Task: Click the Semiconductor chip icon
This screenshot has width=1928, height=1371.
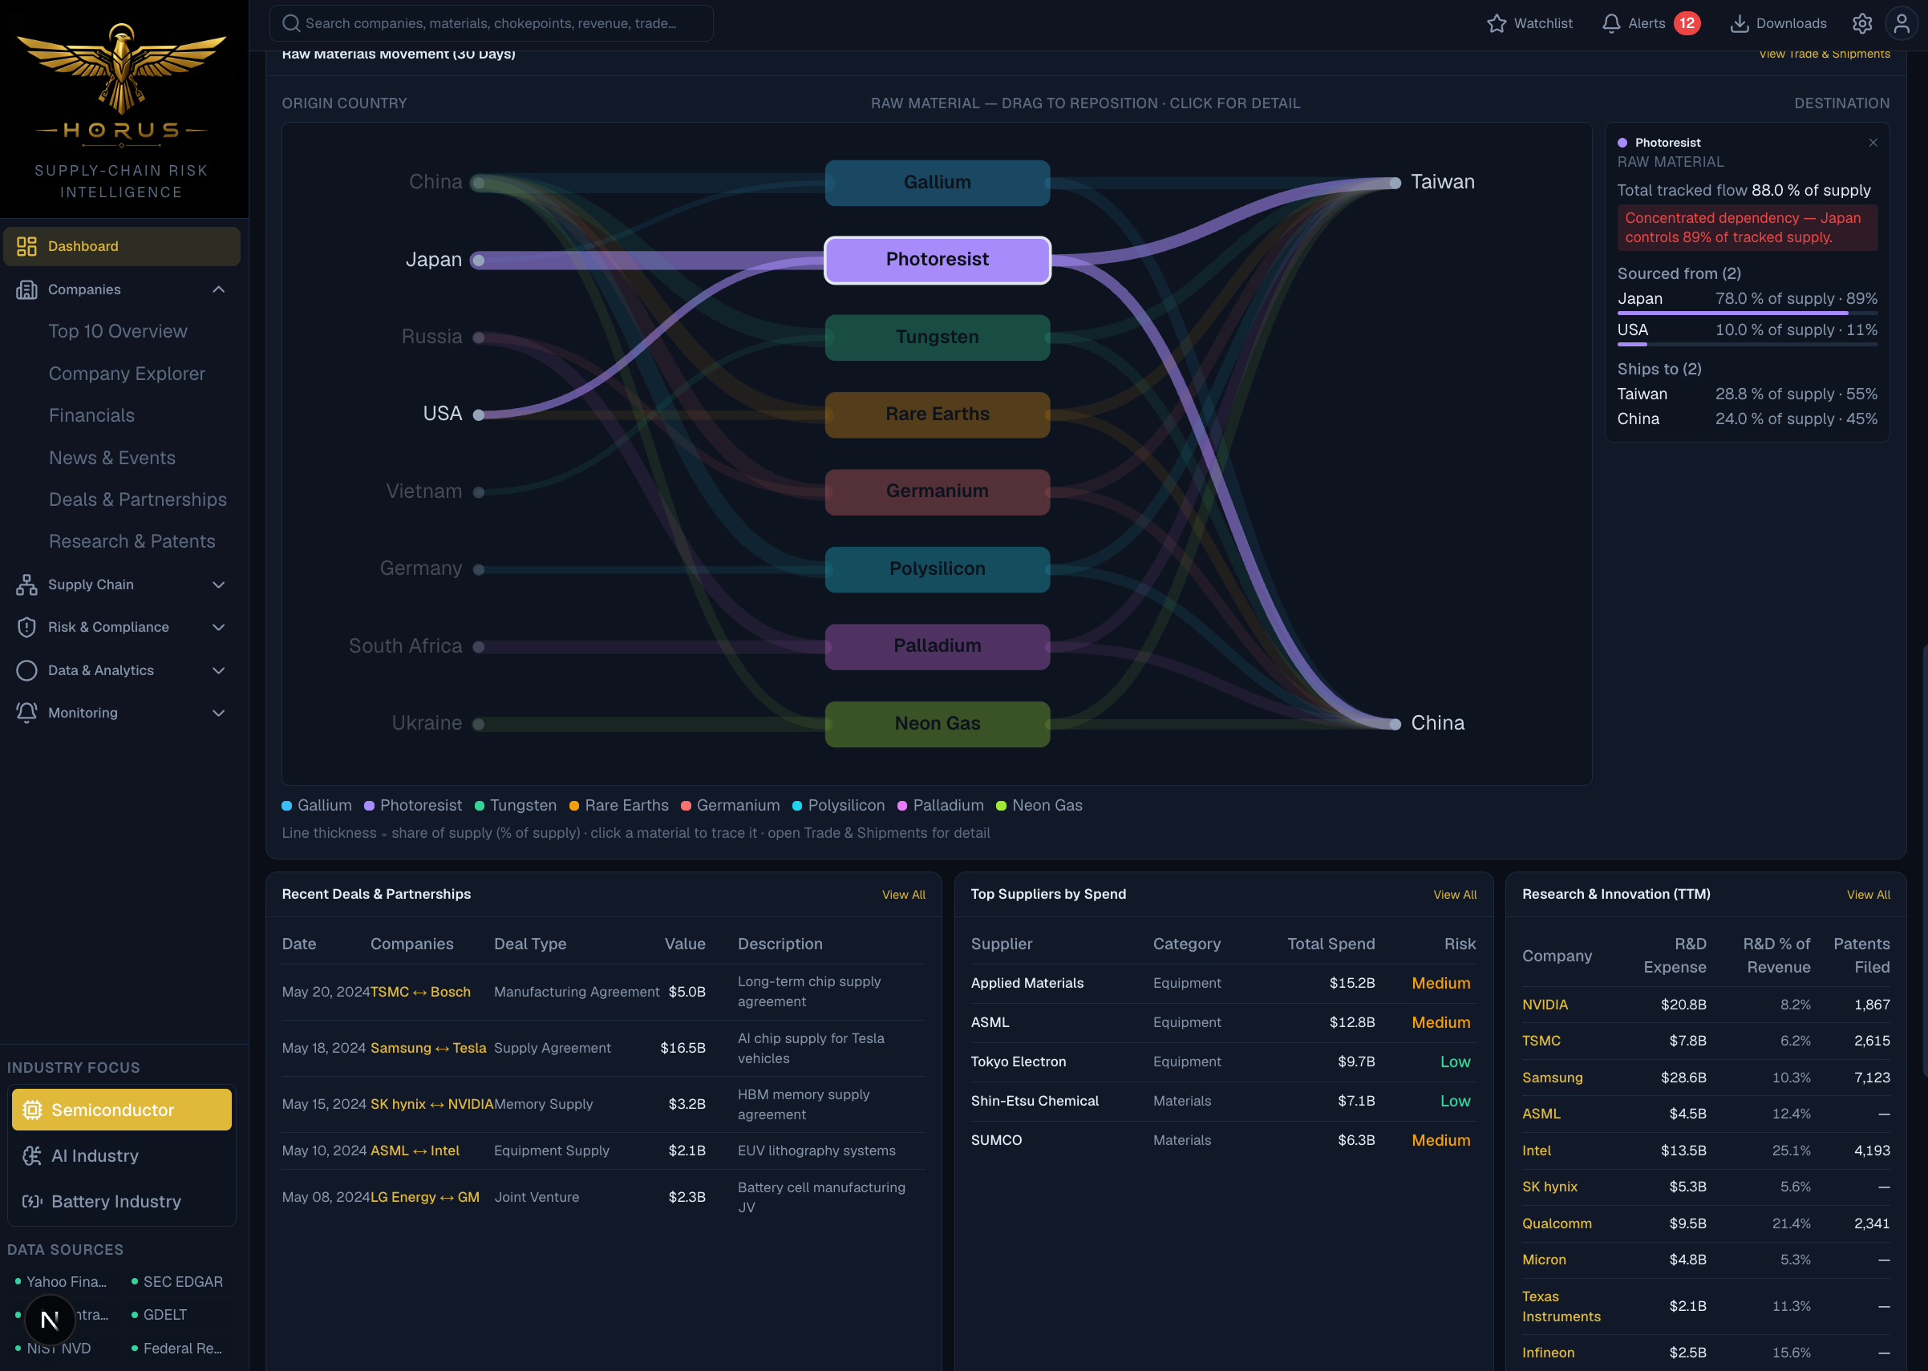Action: [x=32, y=1110]
